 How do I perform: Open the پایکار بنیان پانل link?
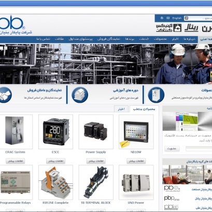tap(203, 199)
